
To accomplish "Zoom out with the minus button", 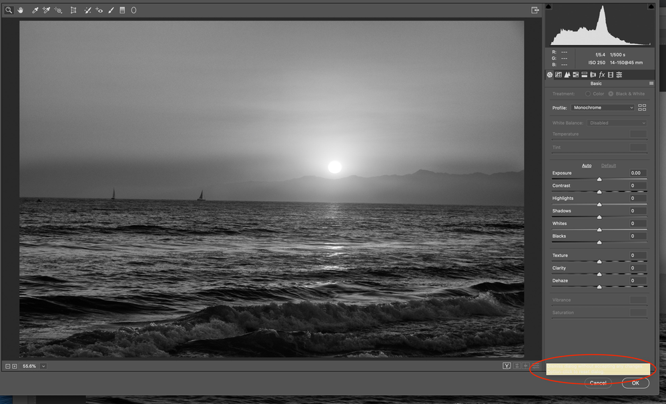I will pos(7,366).
